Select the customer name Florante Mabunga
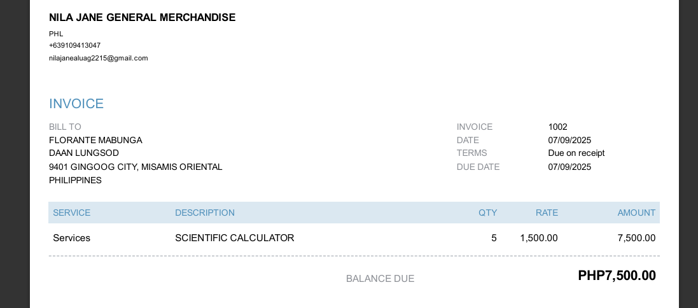This screenshot has width=698, height=308. 95,140
